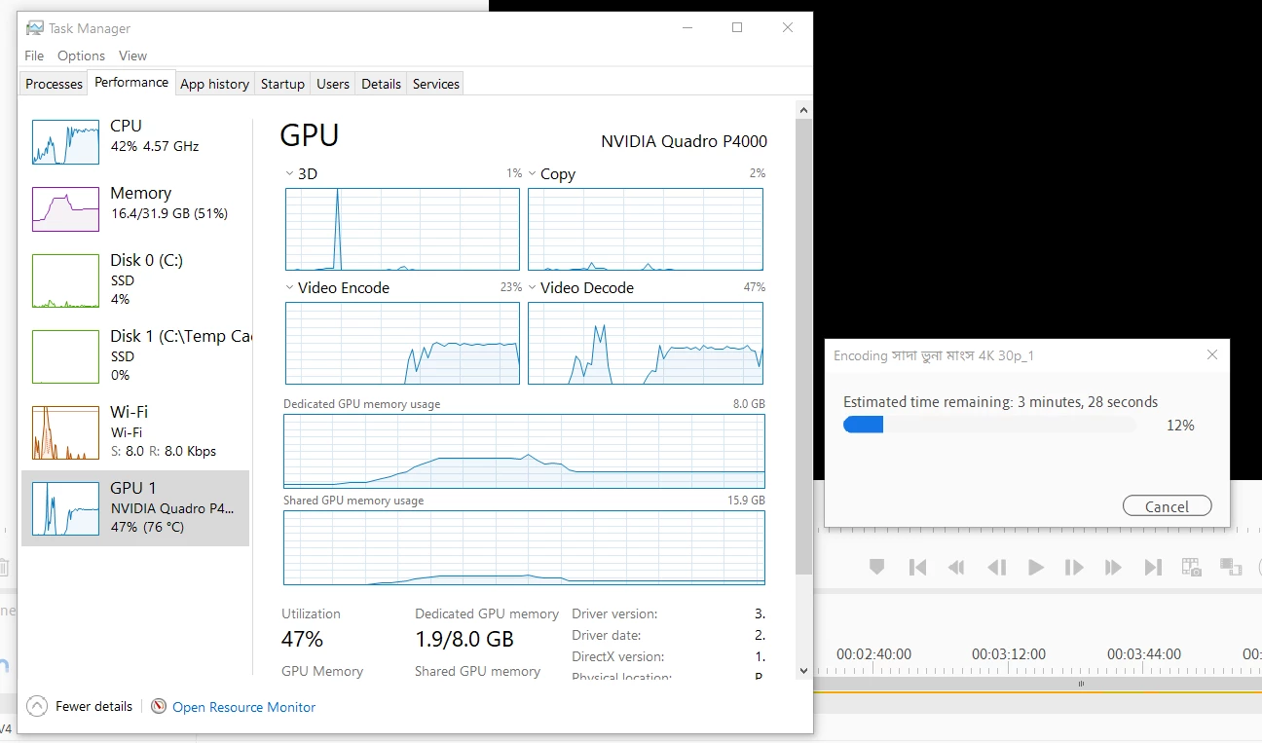
Task: Step forward one frame
Action: pyautogui.click(x=1074, y=567)
